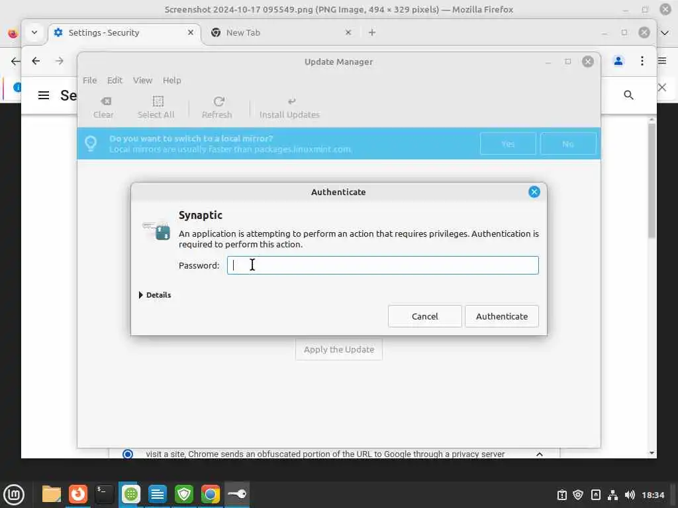Image resolution: width=678 pixels, height=508 pixels.
Task: Open Firefox hamburger application menu
Action: click(662, 61)
